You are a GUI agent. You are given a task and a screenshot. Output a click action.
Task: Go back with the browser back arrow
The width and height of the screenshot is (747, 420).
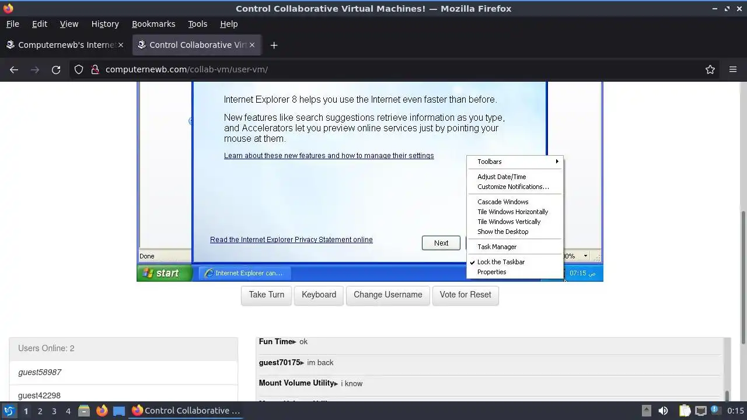click(x=14, y=69)
